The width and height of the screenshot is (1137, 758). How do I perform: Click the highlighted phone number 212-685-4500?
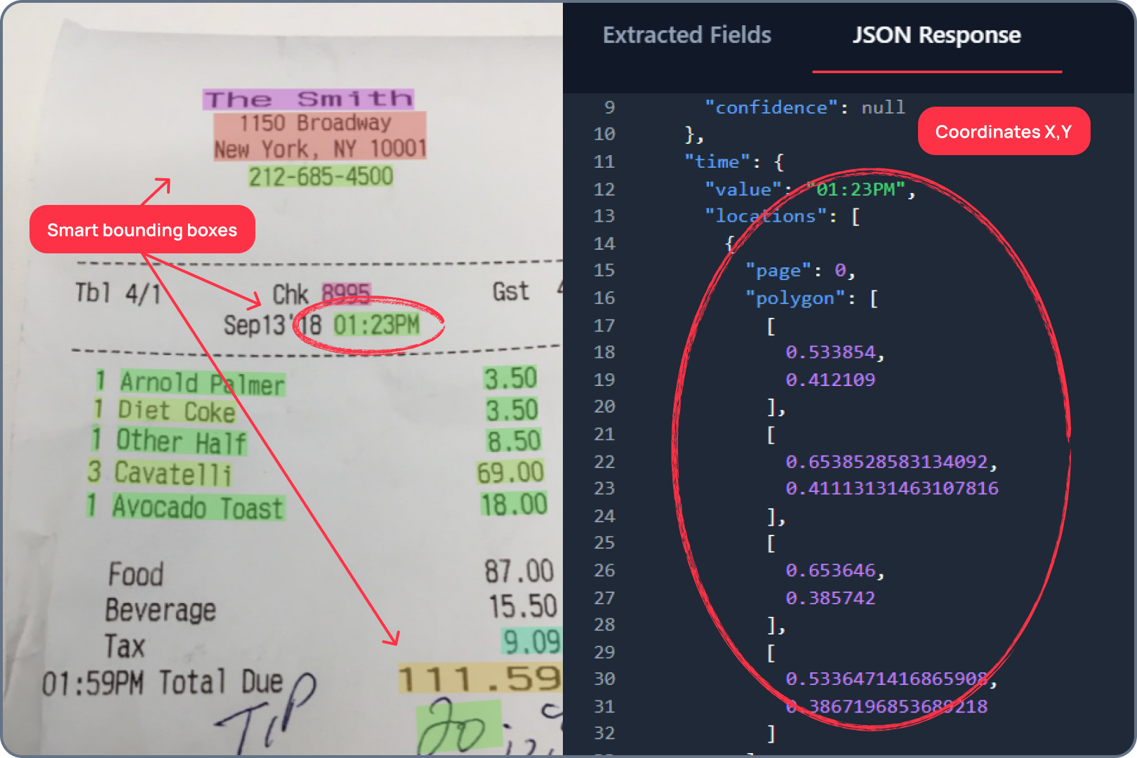point(321,176)
